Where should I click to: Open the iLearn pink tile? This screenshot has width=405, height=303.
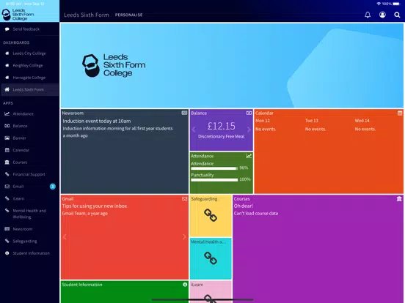(211, 292)
